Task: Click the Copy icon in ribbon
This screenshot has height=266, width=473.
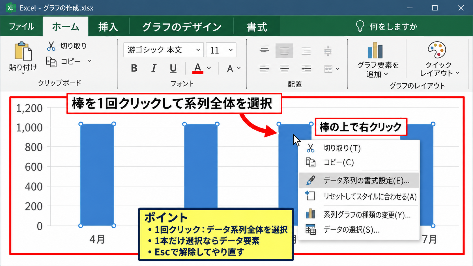Action: 51,61
